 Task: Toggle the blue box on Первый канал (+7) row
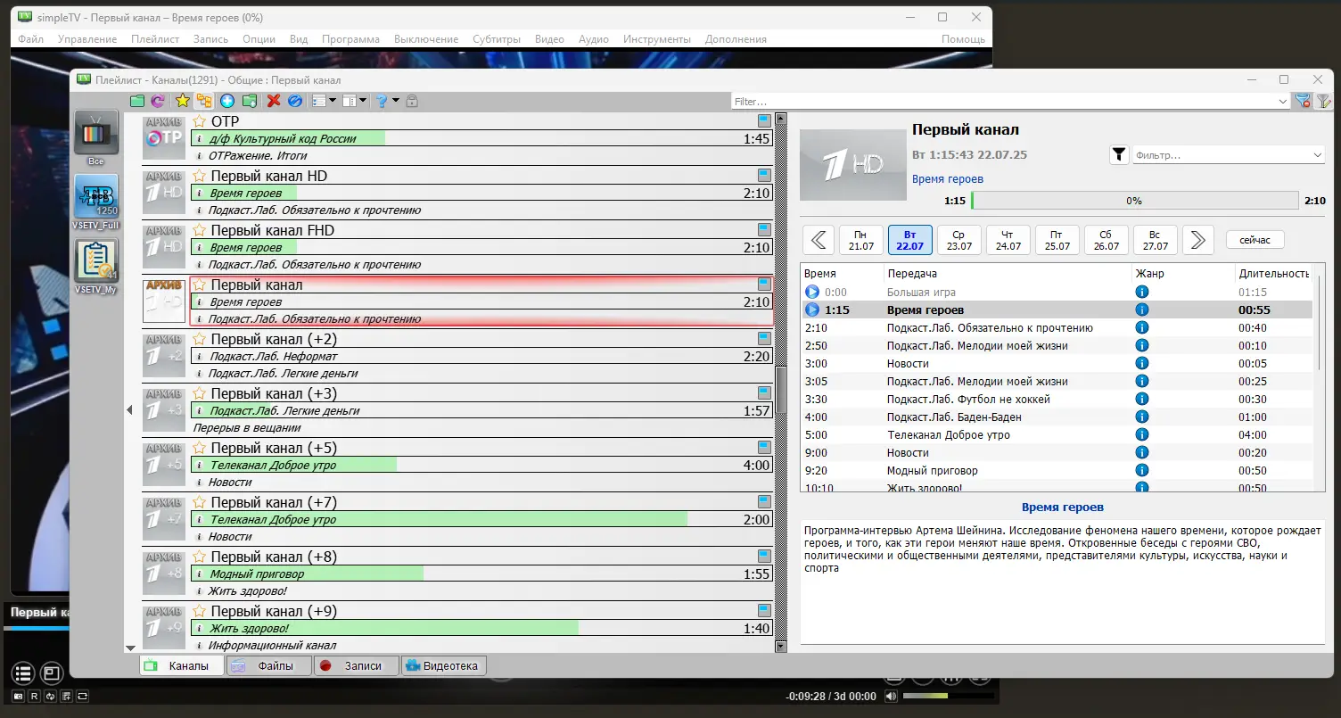(x=764, y=501)
